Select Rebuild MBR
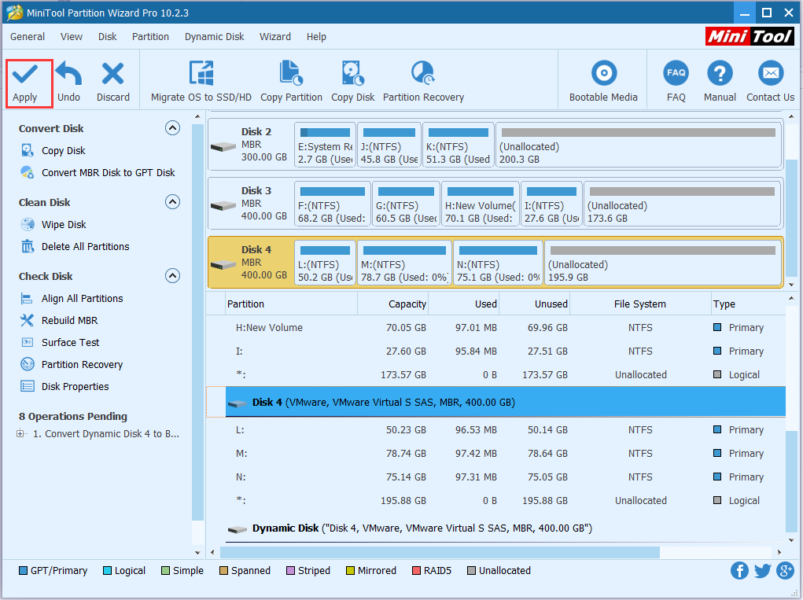Viewport: 803px width, 600px height. coord(69,320)
